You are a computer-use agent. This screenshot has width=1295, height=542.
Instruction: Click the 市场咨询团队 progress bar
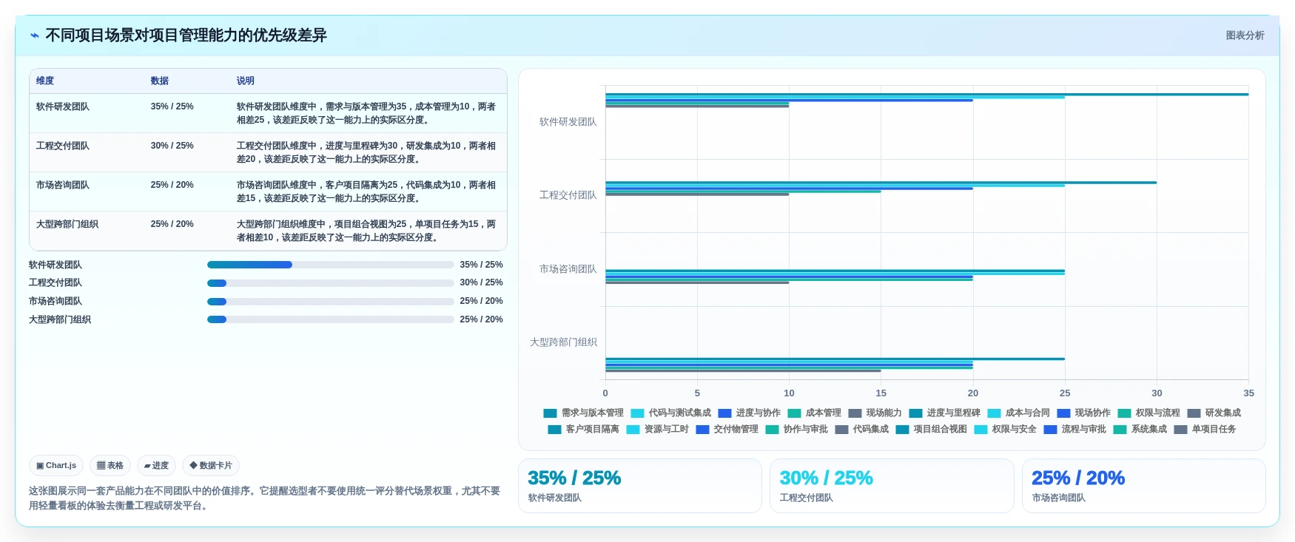tap(330, 302)
